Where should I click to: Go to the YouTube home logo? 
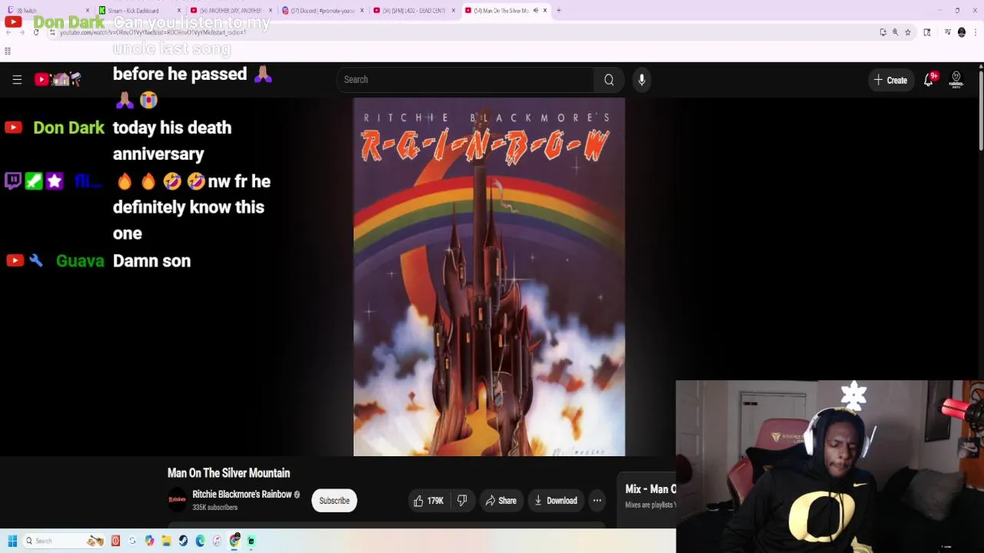[58, 79]
